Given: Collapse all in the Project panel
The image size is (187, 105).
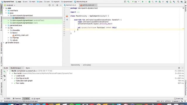Looking at the screenshot, I should point(53,5).
